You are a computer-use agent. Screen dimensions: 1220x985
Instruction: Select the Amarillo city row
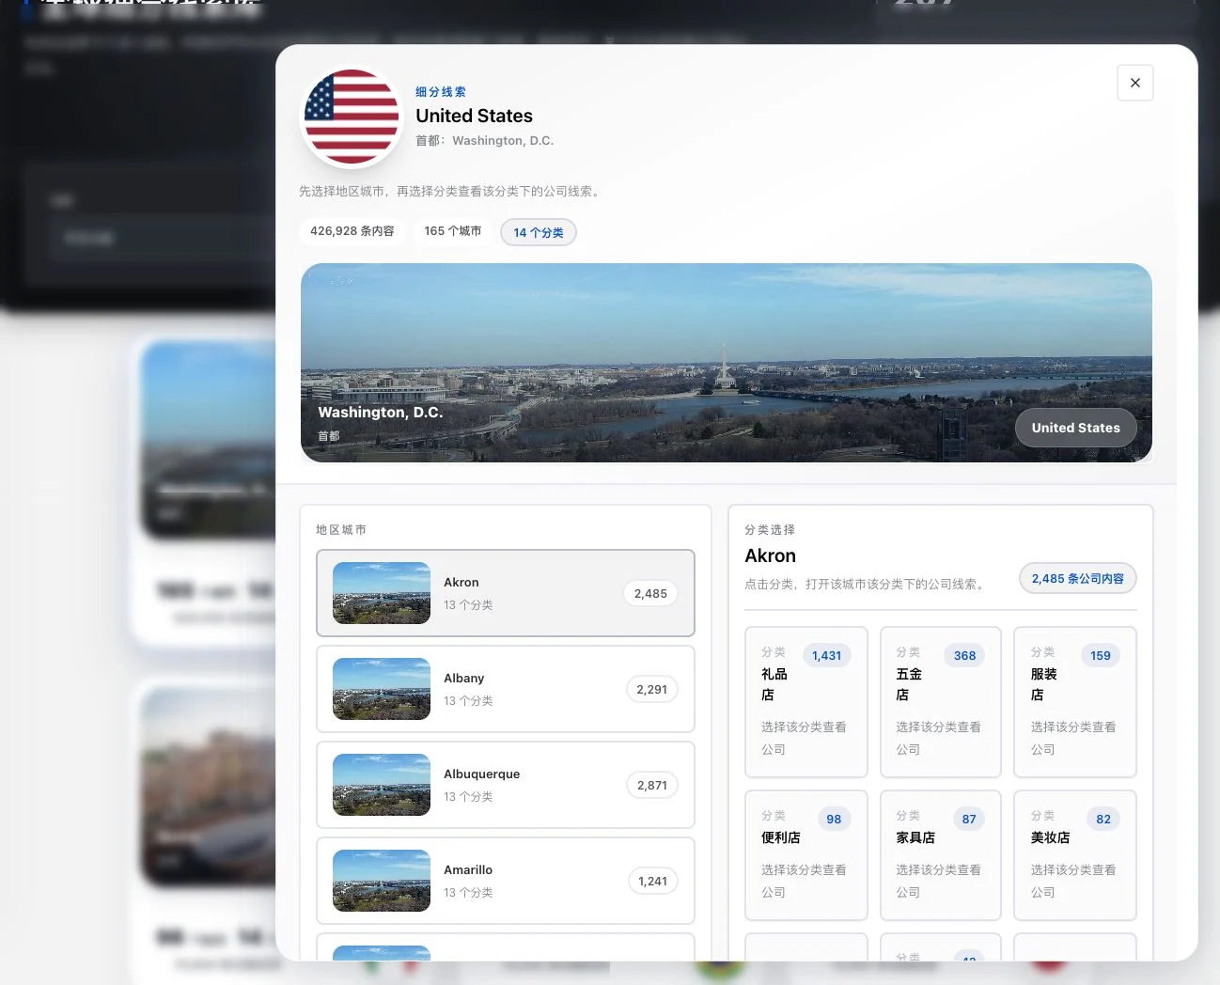(x=506, y=881)
